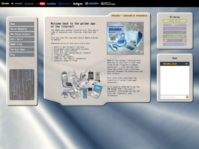Open chat settings star icon
199x149 pixels.
(x=186, y=64)
